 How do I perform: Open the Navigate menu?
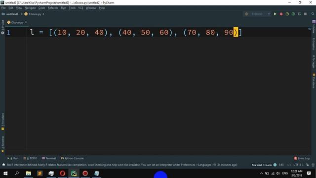point(30,8)
